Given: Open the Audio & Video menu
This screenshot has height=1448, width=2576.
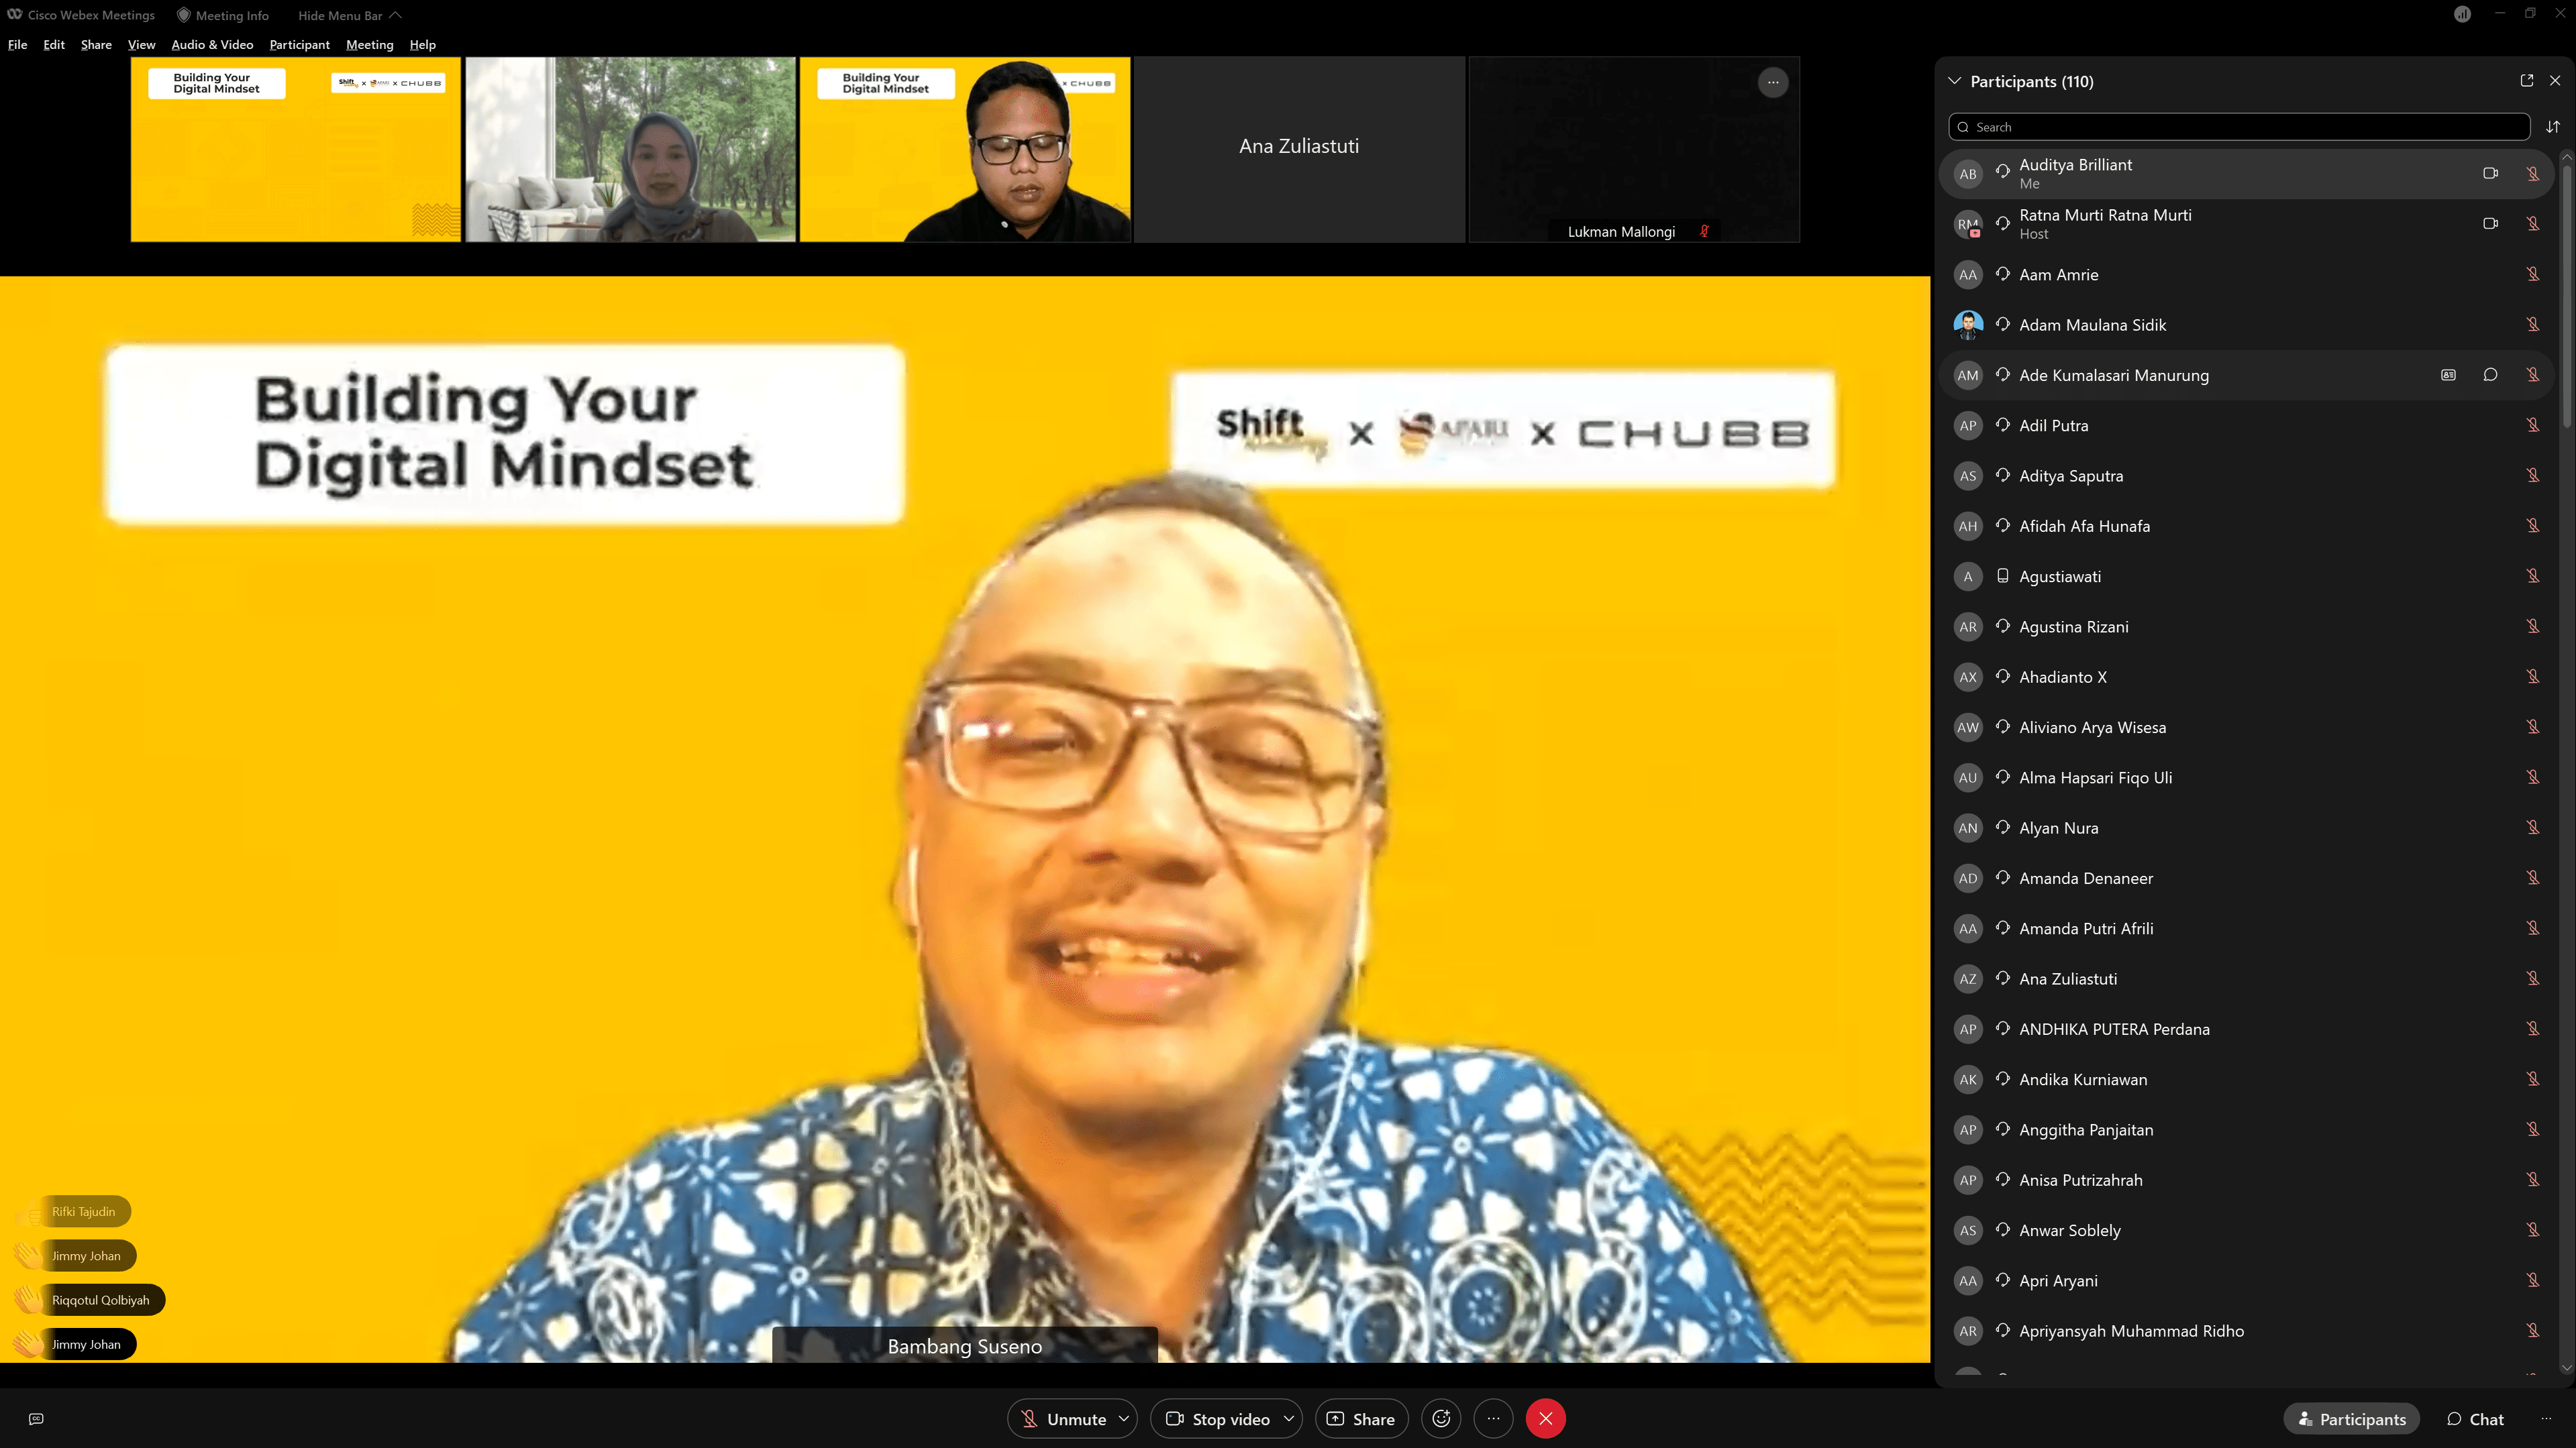Looking at the screenshot, I should click(x=212, y=45).
